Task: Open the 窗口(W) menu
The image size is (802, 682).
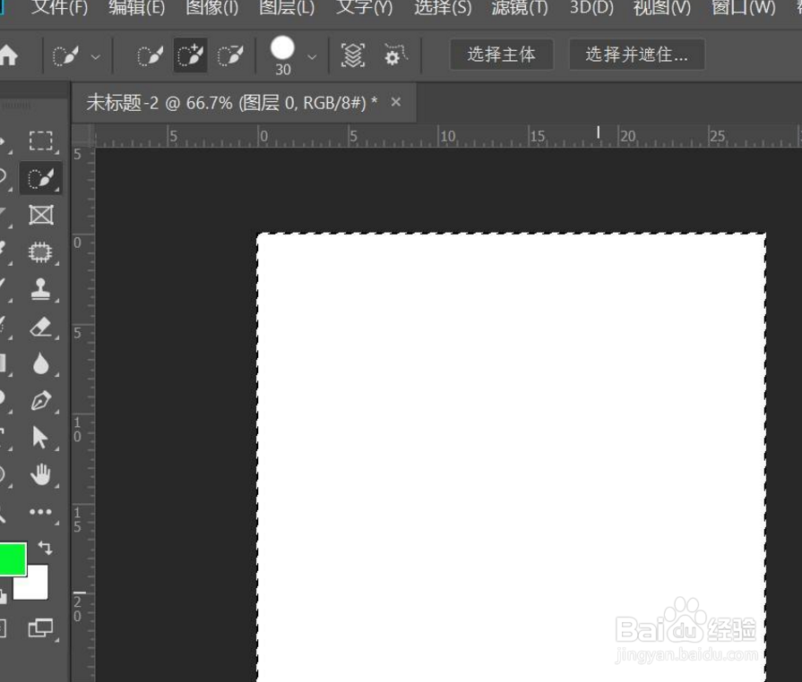Action: [743, 8]
